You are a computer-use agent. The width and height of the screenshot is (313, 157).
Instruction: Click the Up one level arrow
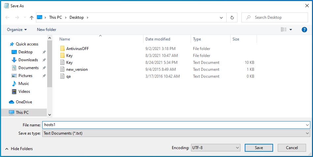[x=32, y=17]
